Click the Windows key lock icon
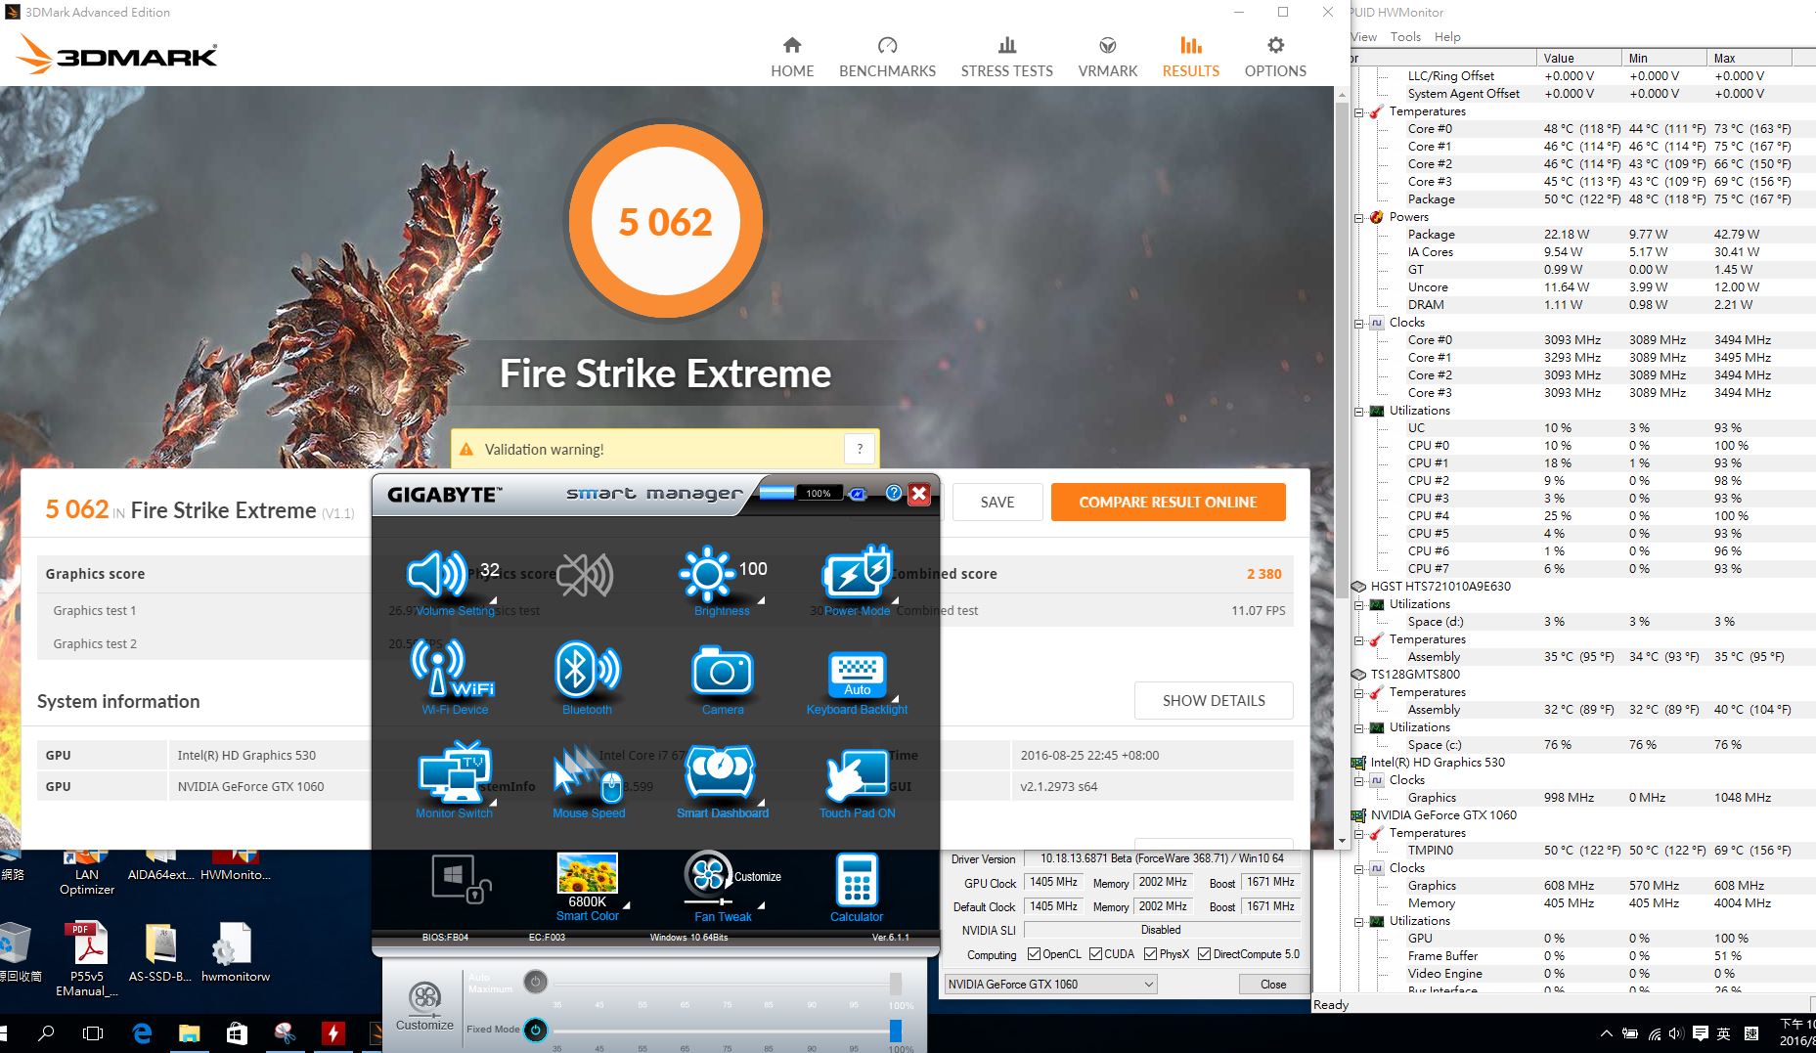1816x1053 pixels. (x=461, y=878)
